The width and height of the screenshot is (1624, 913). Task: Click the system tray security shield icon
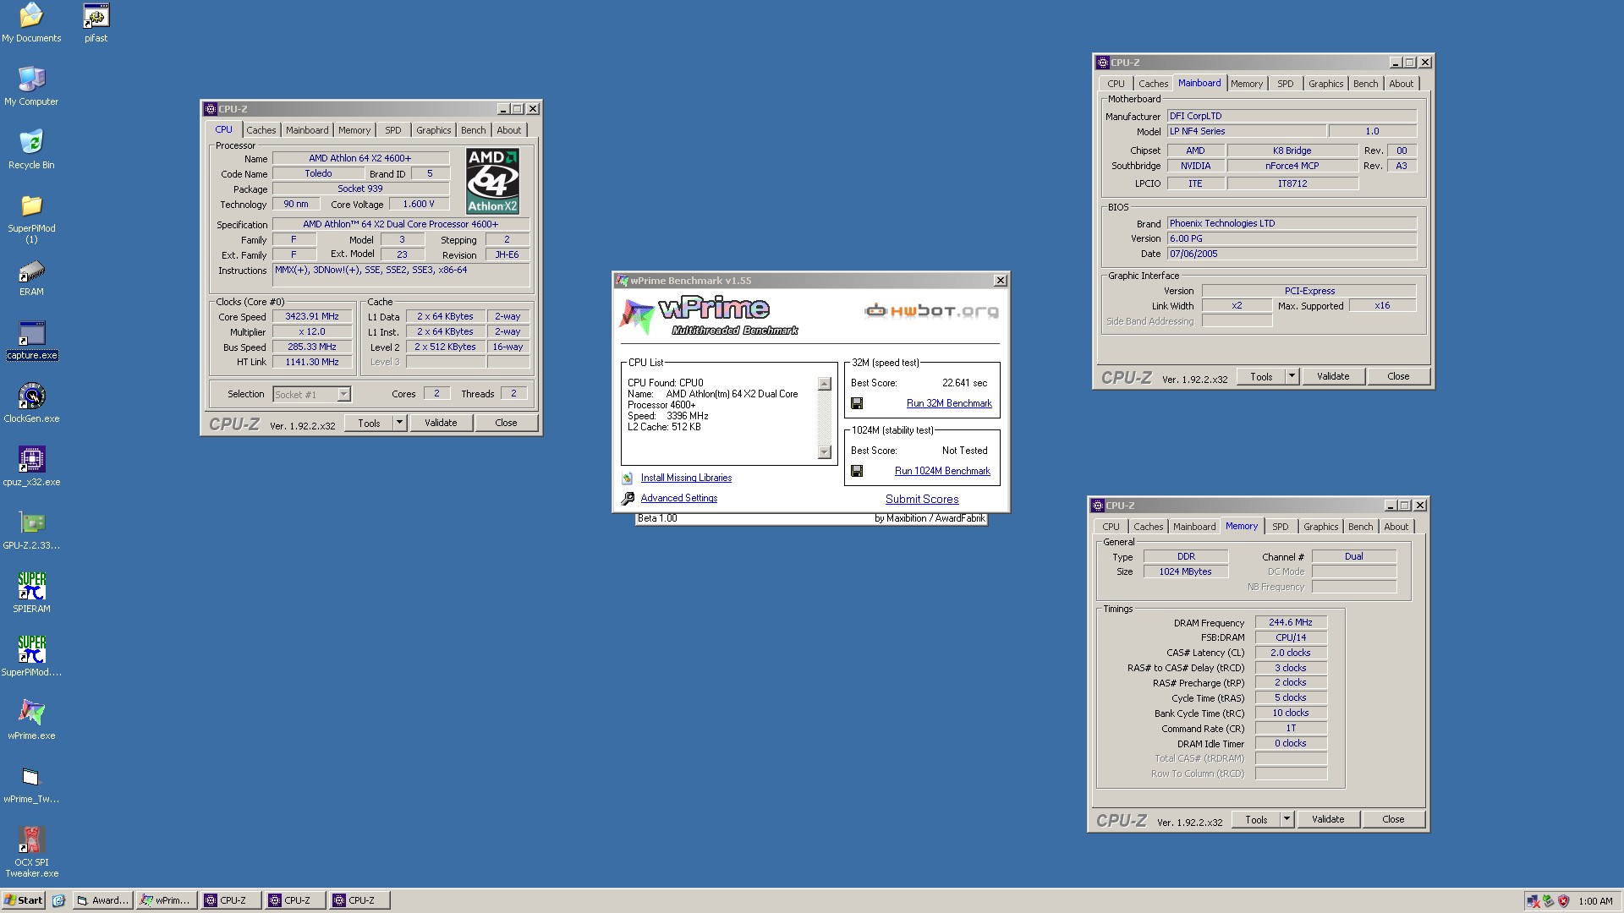[x=1563, y=901]
